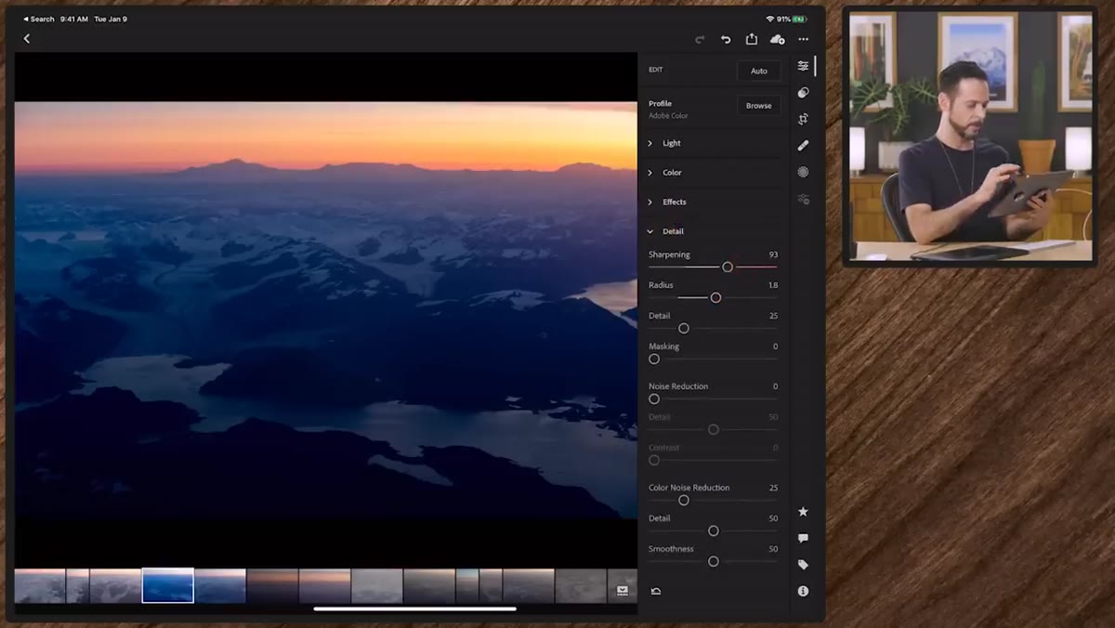Open the Versions icon in sidebar

pyautogui.click(x=804, y=199)
